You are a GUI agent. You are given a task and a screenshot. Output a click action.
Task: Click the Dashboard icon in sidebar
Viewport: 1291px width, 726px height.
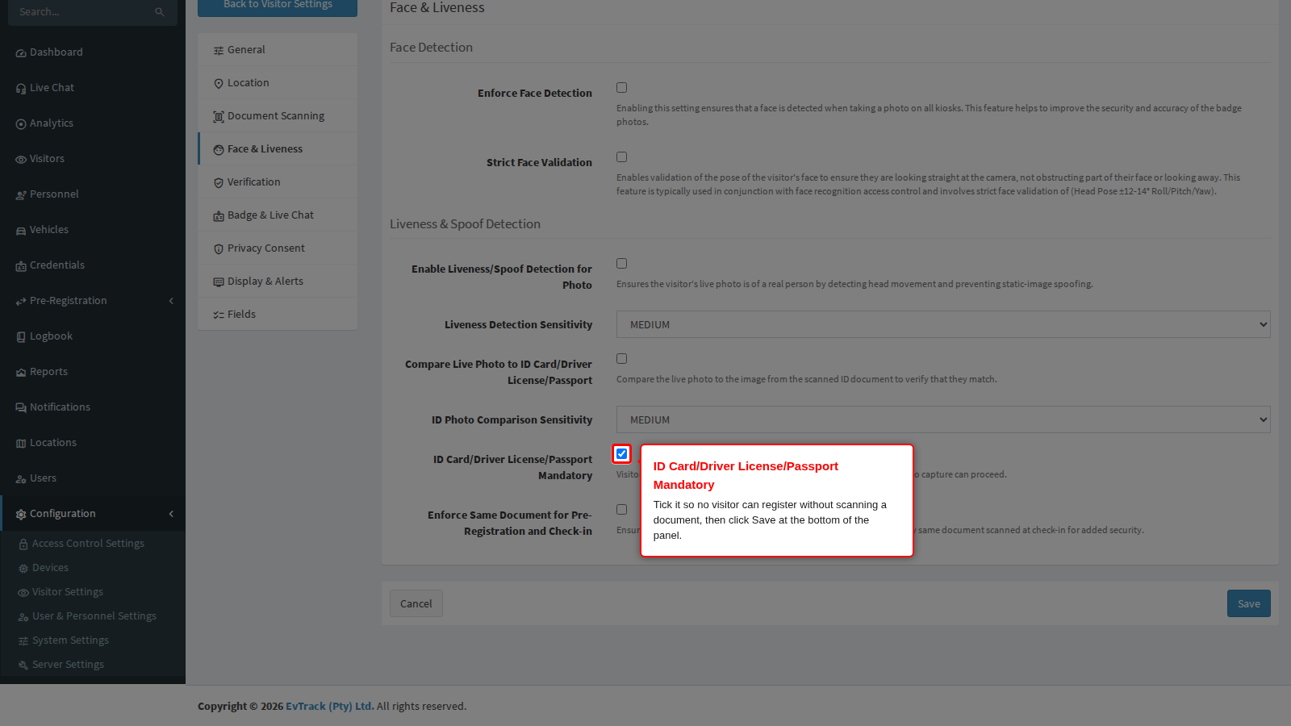[21, 53]
